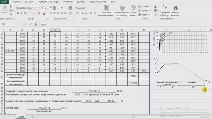Screen dimensions: 212x119
Task: Toggle underline (Ч) formatting
Action: 25,13
